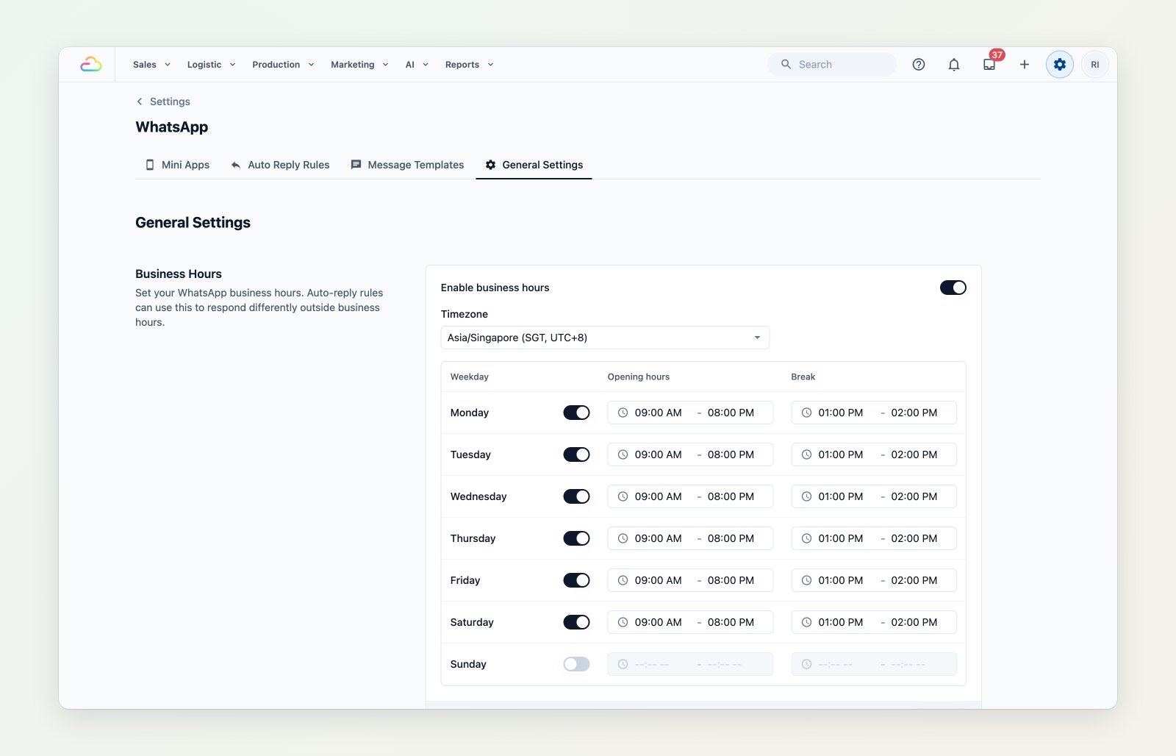Toggle Enable business hours switch

coord(953,288)
